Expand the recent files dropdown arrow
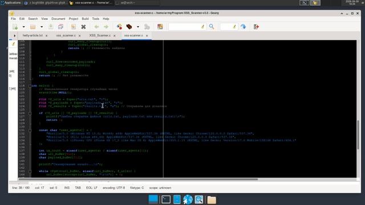This screenshot has width=365, height=205. tap(42, 27)
